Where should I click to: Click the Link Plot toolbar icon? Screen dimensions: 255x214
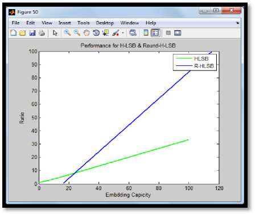(133, 33)
